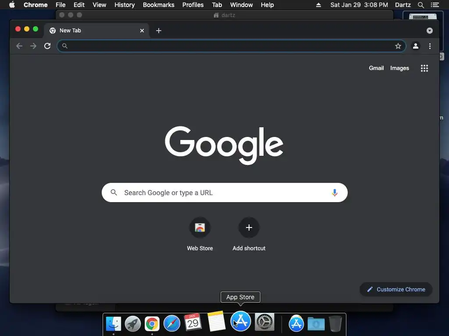The image size is (449, 336).
Task: Open the Apple menu
Action: coord(12,5)
